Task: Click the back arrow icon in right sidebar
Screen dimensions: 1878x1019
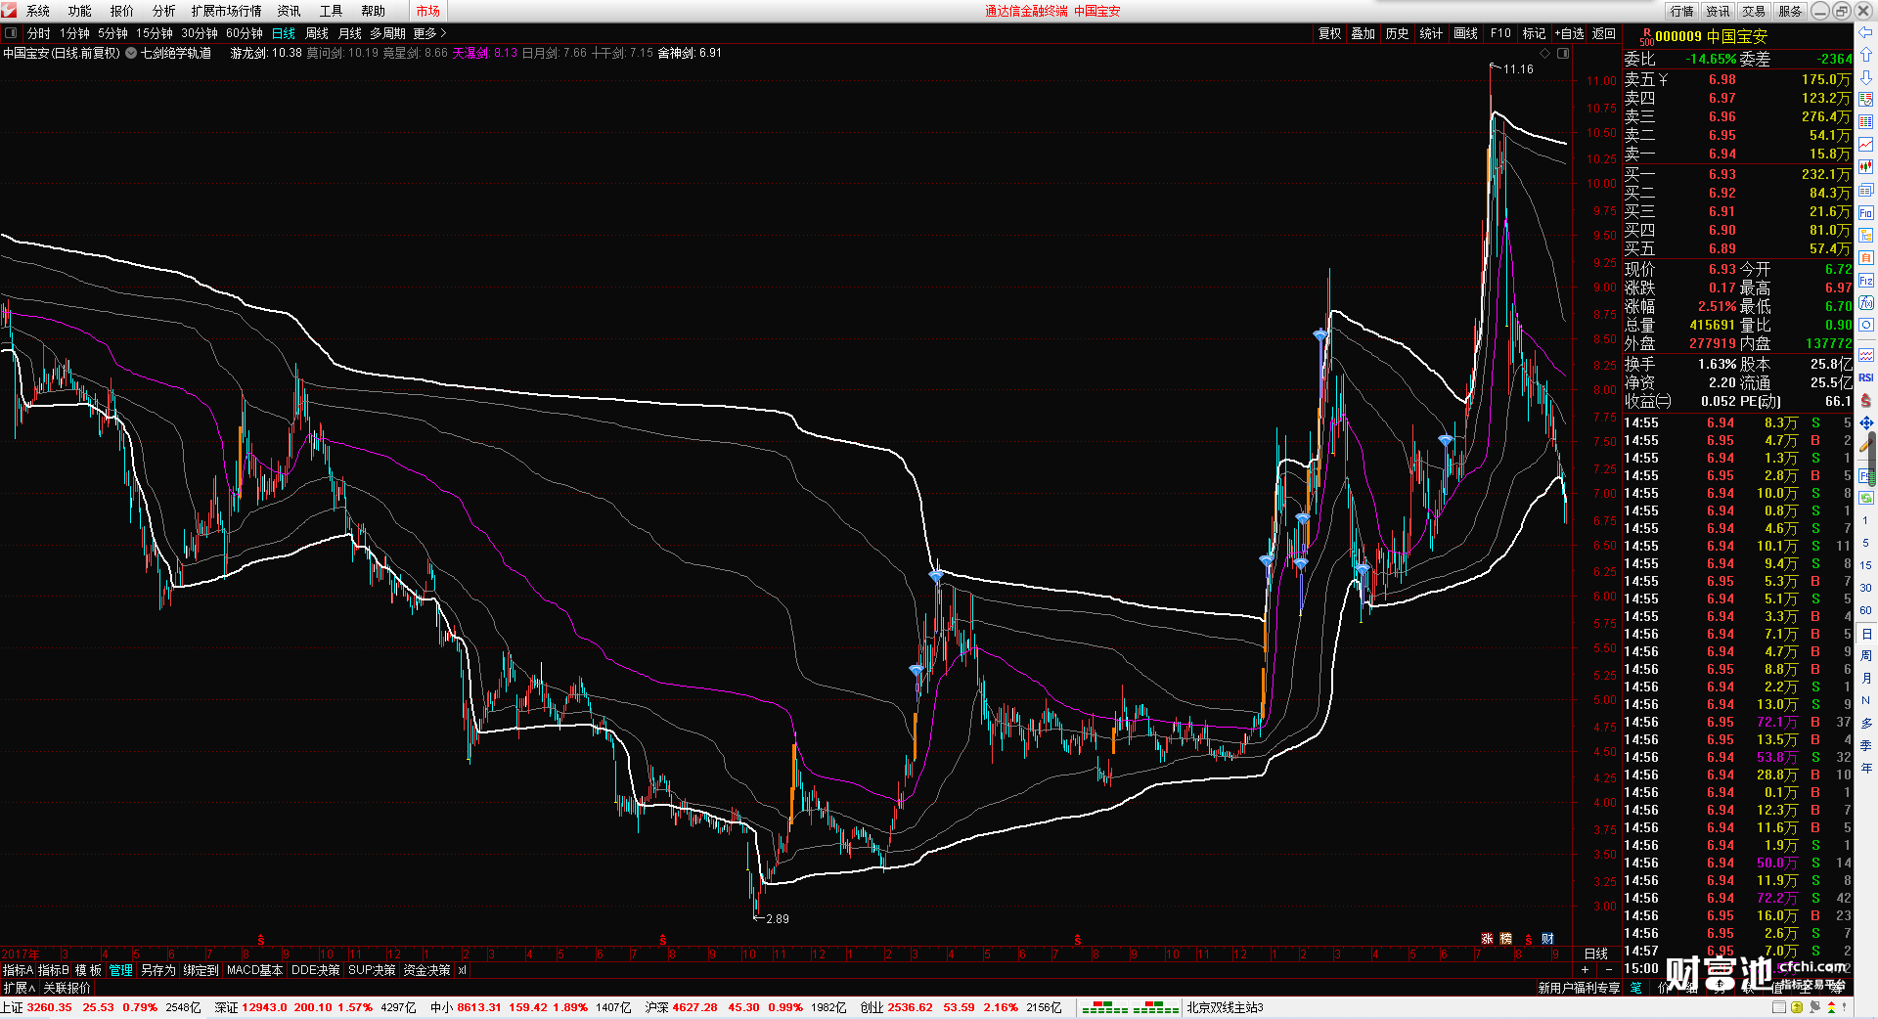Action: coord(1866,32)
